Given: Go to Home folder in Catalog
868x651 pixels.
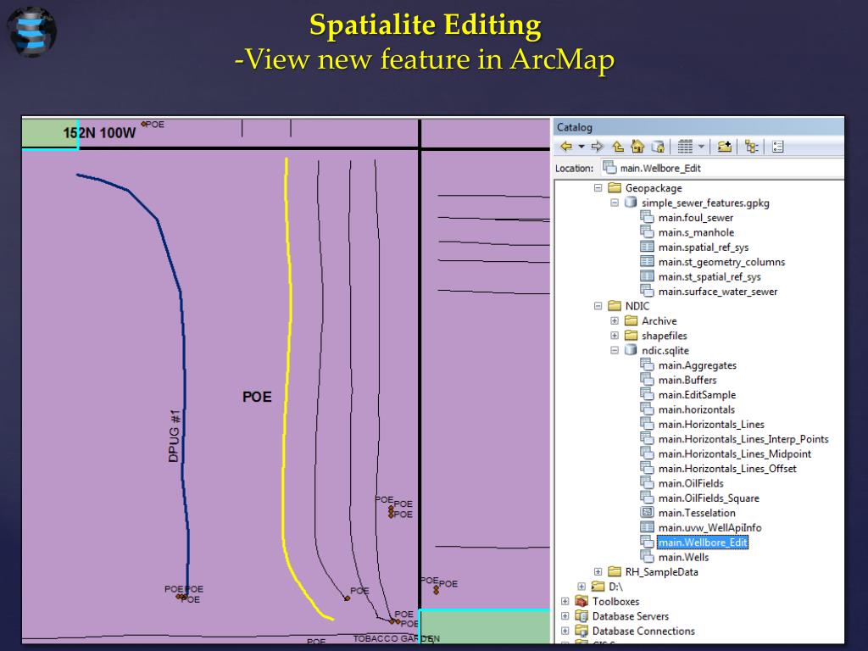Looking at the screenshot, I should [x=637, y=147].
